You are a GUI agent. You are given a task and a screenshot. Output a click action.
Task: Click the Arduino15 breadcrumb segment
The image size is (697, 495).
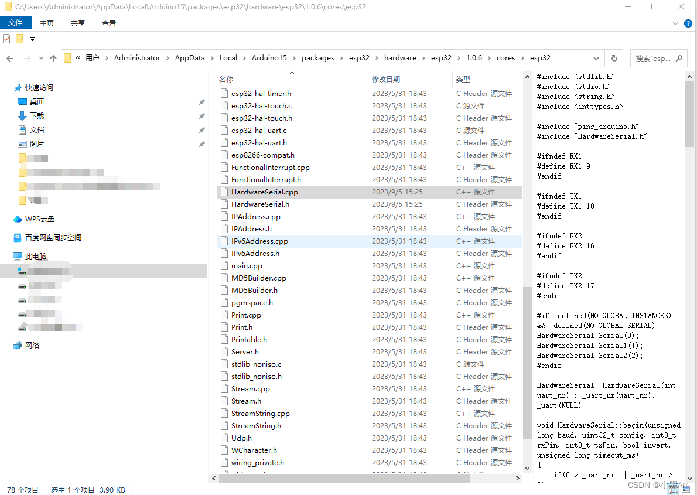pyautogui.click(x=269, y=58)
